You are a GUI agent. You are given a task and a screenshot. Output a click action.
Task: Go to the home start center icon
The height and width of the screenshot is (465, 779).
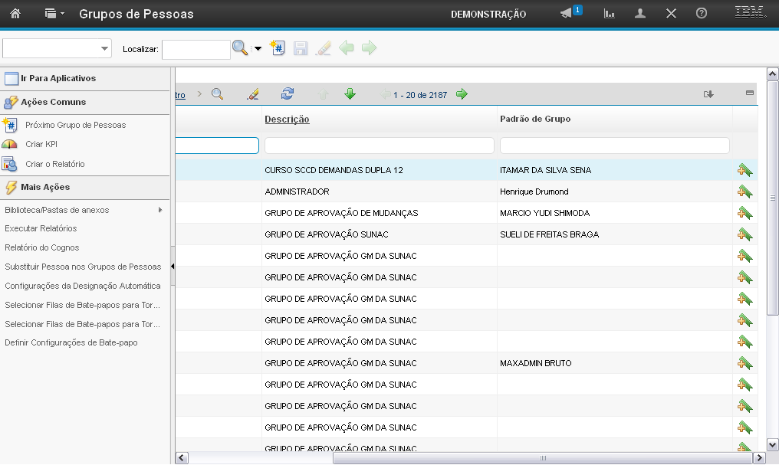coord(15,14)
